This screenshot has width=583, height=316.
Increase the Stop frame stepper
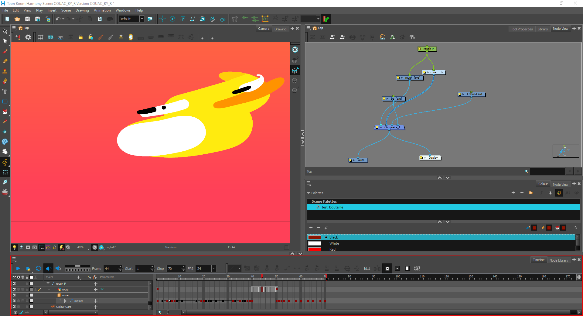point(183,267)
